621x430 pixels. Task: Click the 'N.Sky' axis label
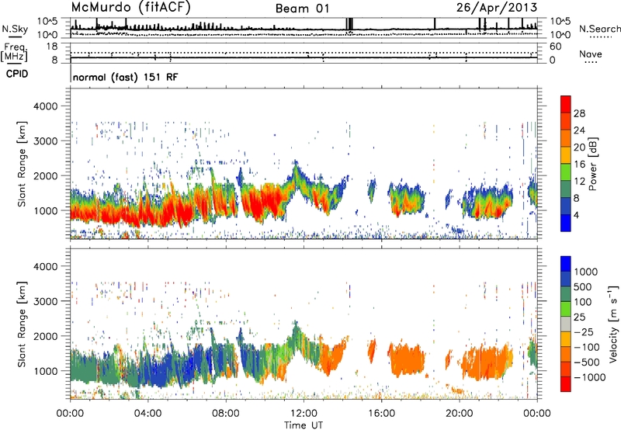click(15, 29)
